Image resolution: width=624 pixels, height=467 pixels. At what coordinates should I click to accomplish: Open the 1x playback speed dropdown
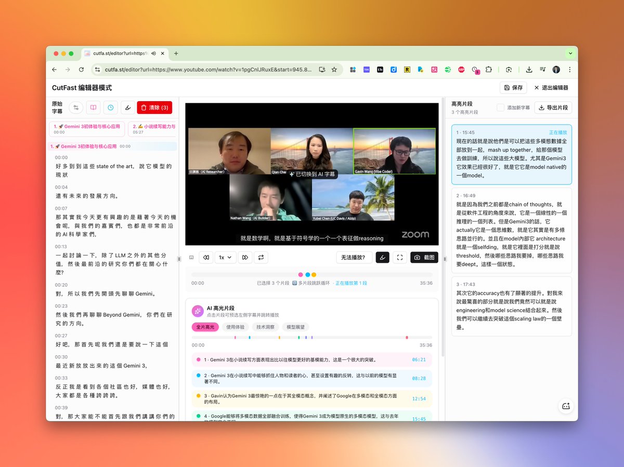point(226,257)
